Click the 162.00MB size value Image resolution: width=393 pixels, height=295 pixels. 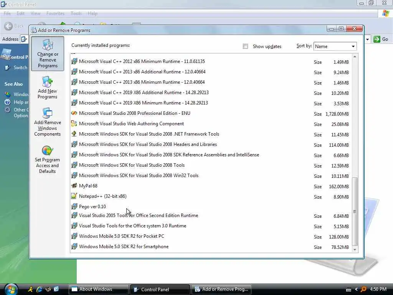[339, 187]
